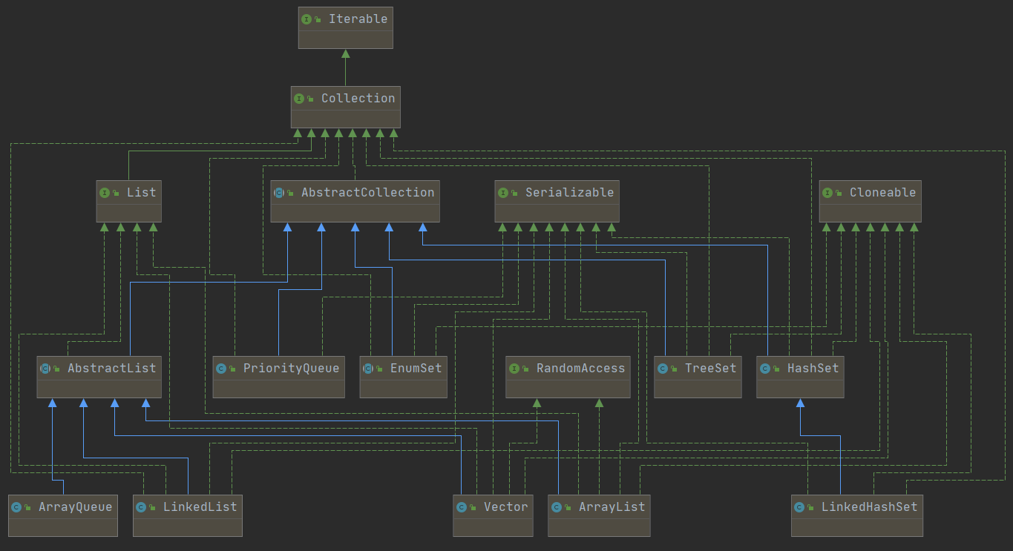Screen dimensions: 1013x551
Task: Click the public visibility lock icon on PriorityQueue
Action: (x=233, y=369)
